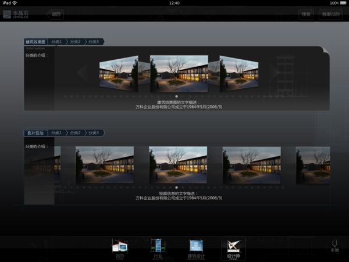The image size is (349, 262).
Task: Select 分类3 in the 影片互动 row
Action: [94, 133]
